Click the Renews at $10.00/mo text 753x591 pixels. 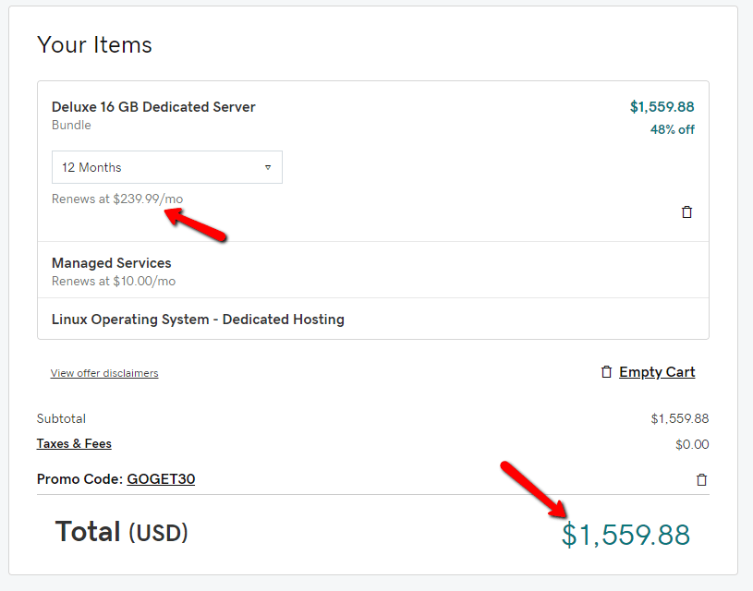click(x=114, y=281)
